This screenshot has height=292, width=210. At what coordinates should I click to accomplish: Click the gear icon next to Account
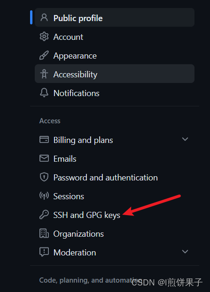click(44, 36)
